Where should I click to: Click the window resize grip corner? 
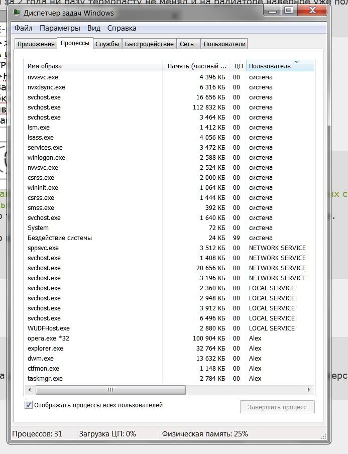coord(324,436)
